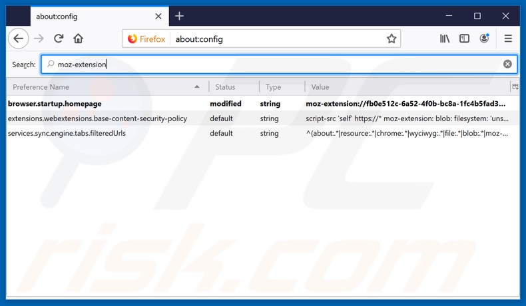Image resolution: width=526 pixels, height=306 pixels.
Task: Clear the moz-extension search text
Action: [x=507, y=64]
